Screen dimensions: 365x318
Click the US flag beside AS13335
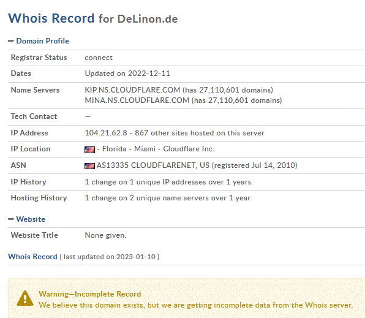[89, 166]
